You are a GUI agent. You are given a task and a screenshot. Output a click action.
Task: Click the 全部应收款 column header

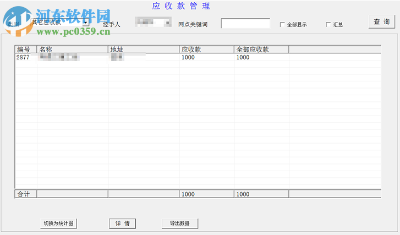[261, 50]
